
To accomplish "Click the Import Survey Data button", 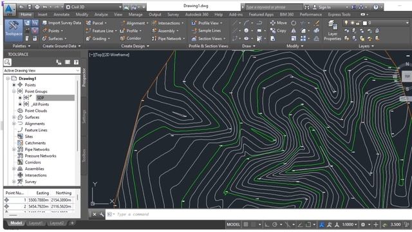I will coord(62,23).
